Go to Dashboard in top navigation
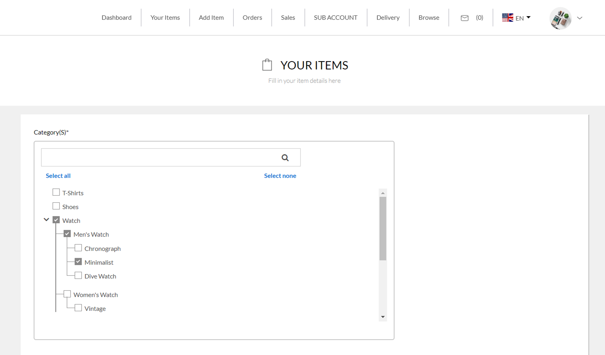Image resolution: width=605 pixels, height=355 pixels. pyautogui.click(x=116, y=18)
